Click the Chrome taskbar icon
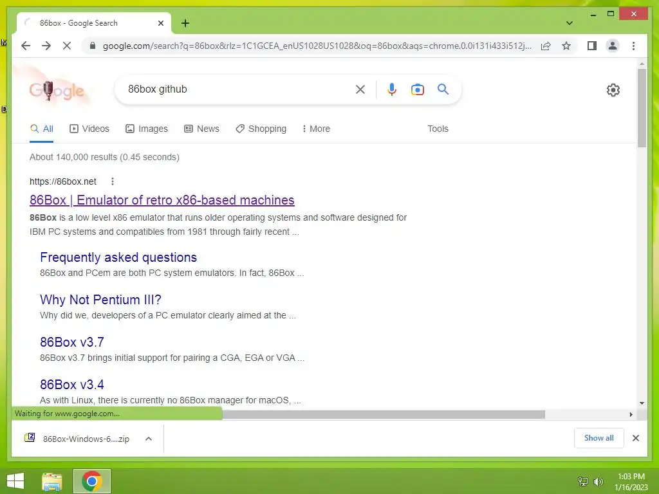Screen dimensions: 659x494 click(92, 481)
